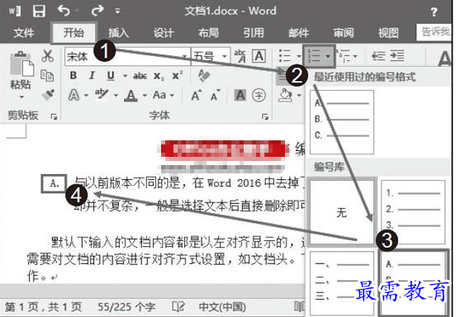Viewport: 456px width, 317px height.
Task: Select 无 numbering option
Action: 342,212
